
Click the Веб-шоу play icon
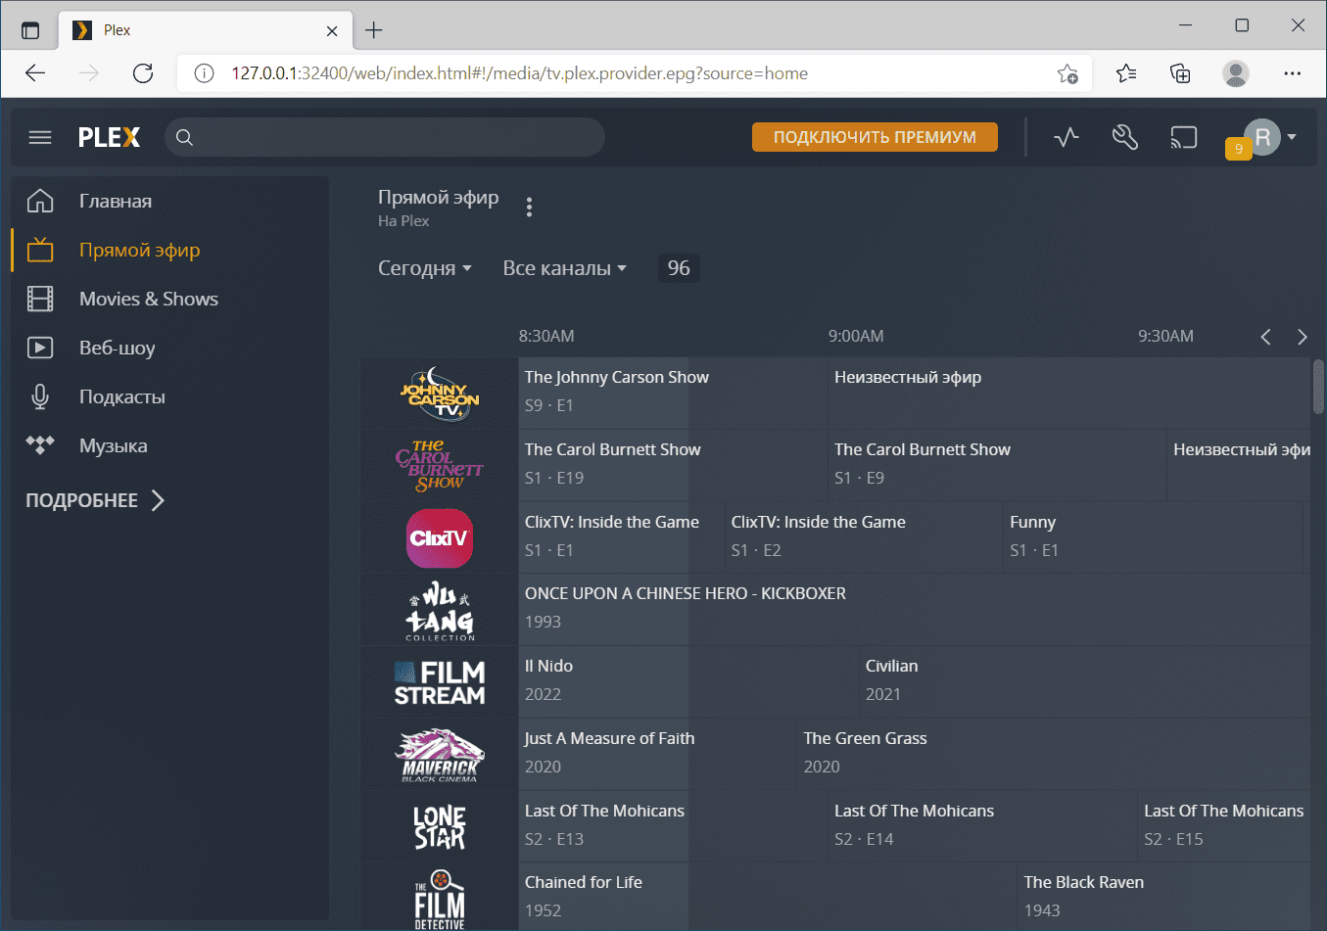click(40, 348)
